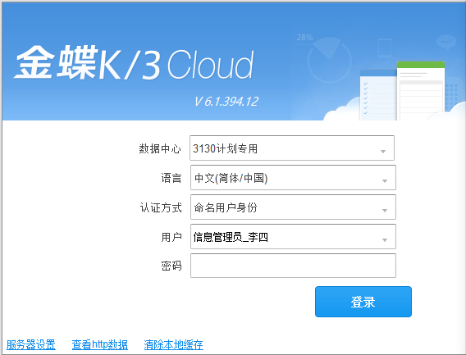Click the chat bubble icon in banner
Viewport: 466px width, 355px height.
tap(446, 42)
